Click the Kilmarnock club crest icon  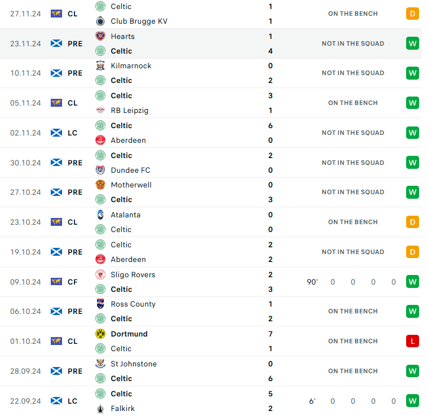(x=100, y=66)
